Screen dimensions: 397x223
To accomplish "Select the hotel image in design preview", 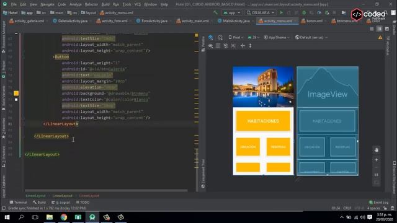I will (x=263, y=87).
